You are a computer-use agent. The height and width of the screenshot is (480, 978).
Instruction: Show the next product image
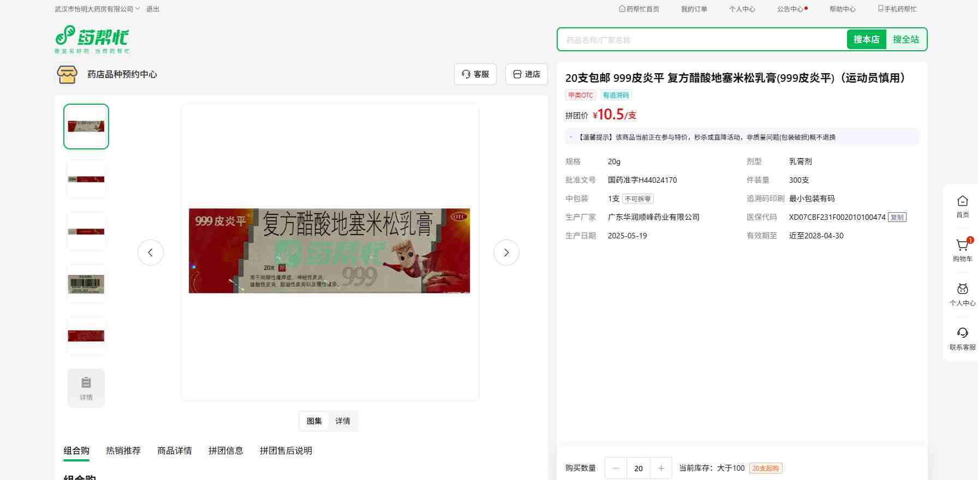506,253
